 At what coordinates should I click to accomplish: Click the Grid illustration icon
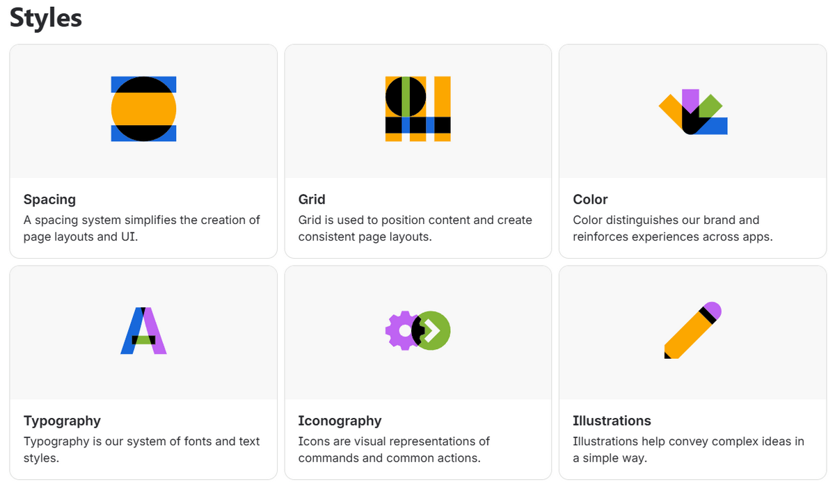(418, 109)
